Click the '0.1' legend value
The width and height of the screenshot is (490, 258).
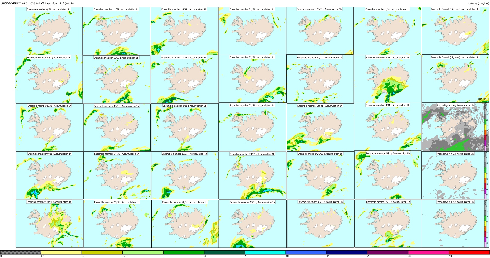43,256
